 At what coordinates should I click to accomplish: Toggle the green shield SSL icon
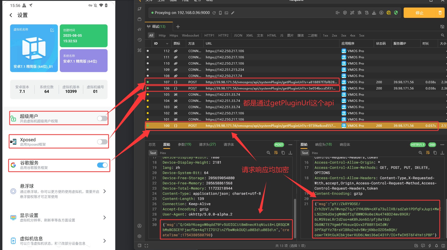[x=396, y=13]
